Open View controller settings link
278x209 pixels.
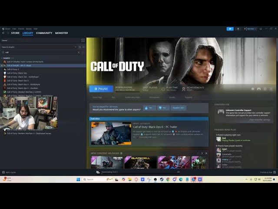[260, 120]
